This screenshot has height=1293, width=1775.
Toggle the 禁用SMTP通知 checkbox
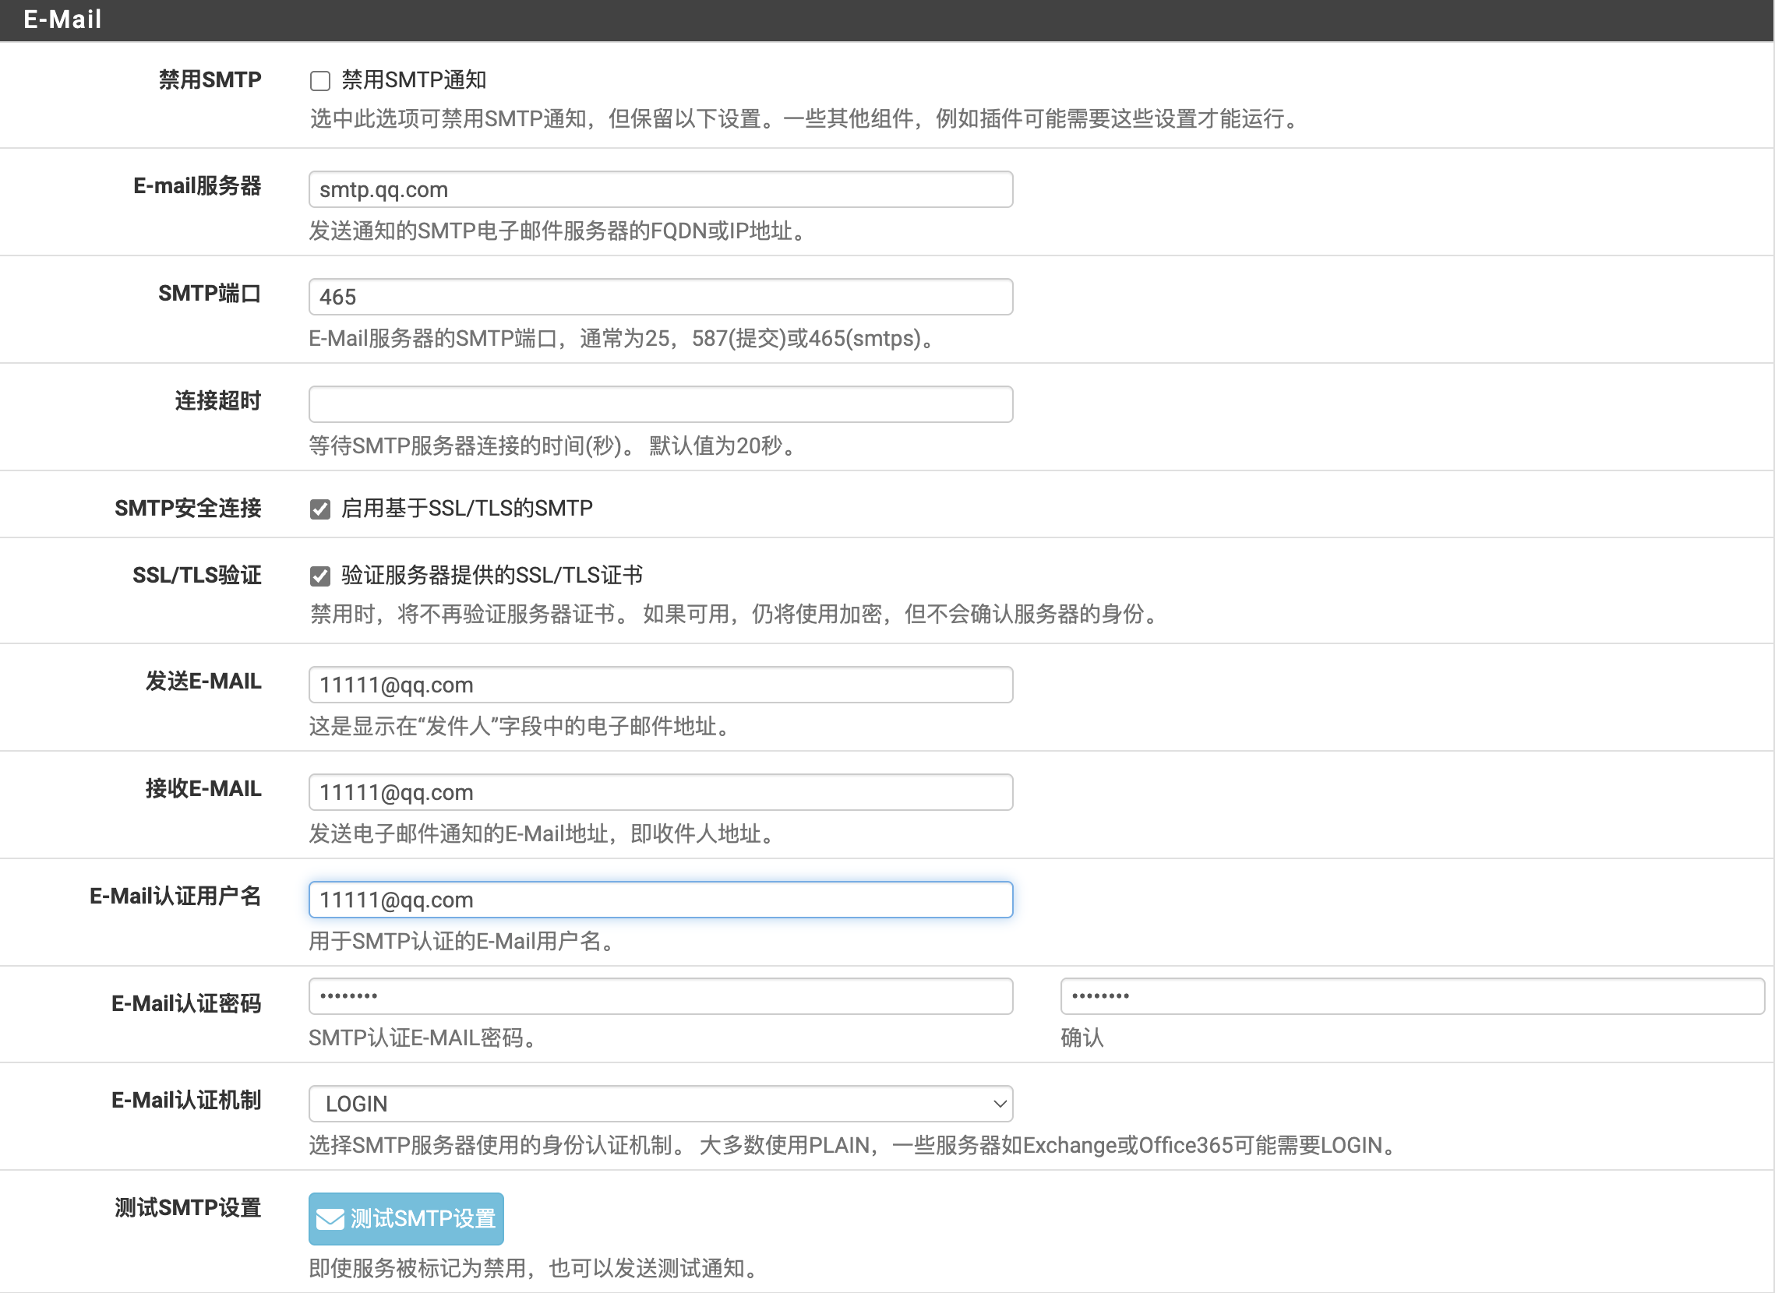[319, 80]
